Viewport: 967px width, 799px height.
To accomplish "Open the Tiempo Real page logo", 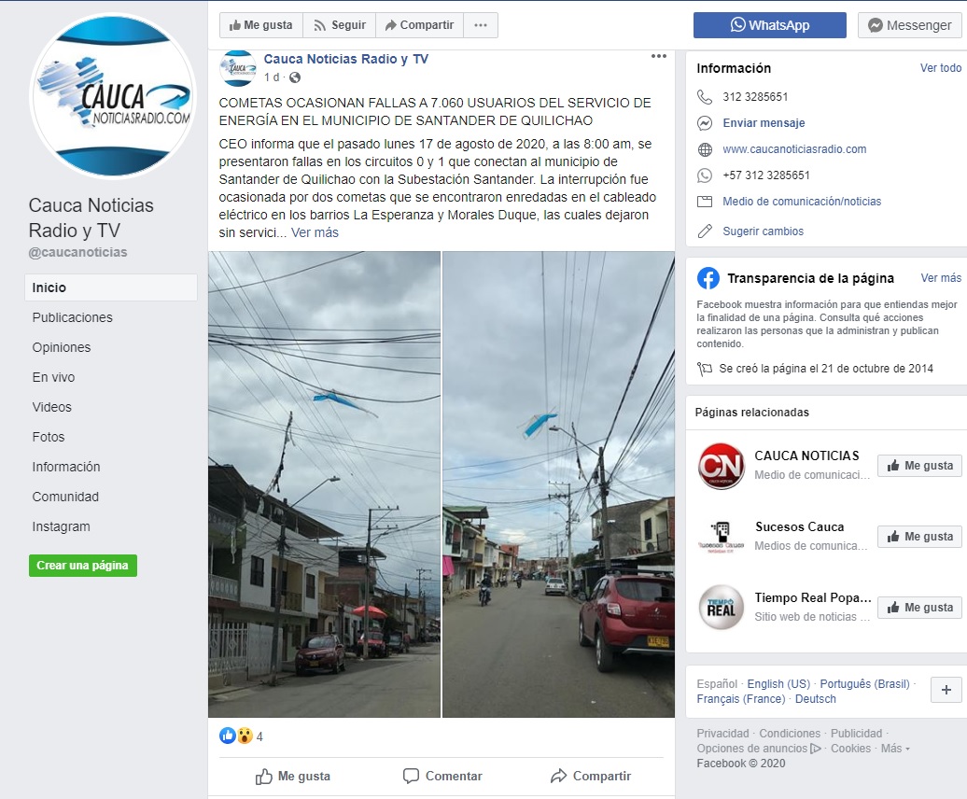I will click(721, 608).
